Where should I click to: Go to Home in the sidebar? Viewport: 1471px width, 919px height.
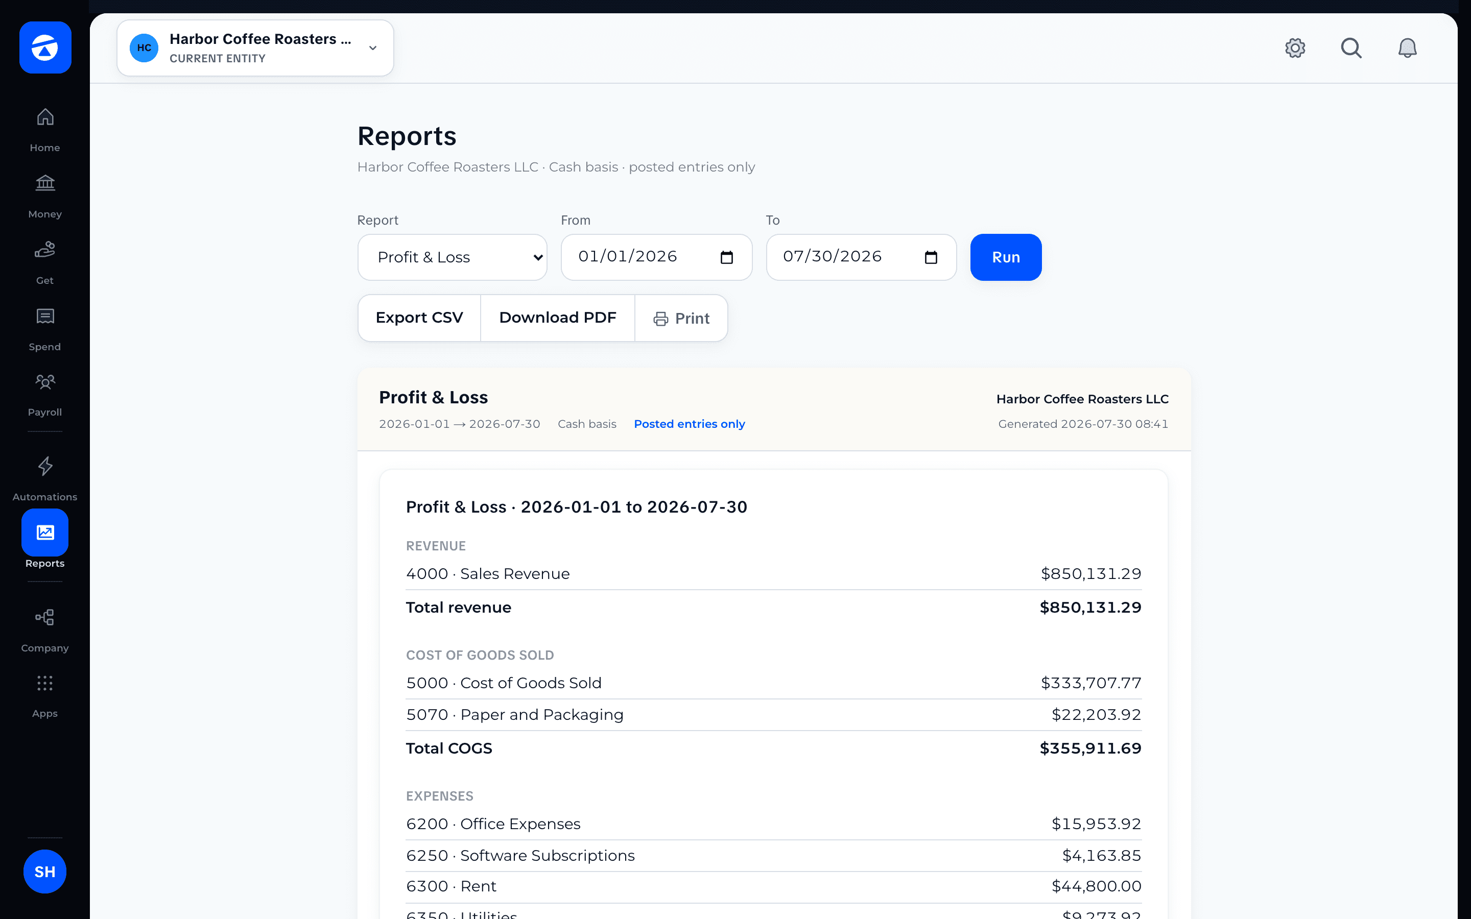tap(45, 130)
